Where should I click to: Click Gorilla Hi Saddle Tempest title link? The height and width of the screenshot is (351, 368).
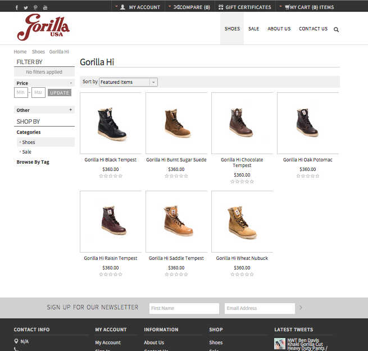176,258
